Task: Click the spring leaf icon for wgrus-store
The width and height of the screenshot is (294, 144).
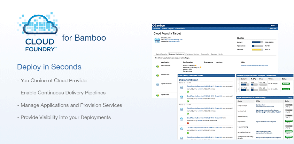Action: pyautogui.click(x=158, y=95)
